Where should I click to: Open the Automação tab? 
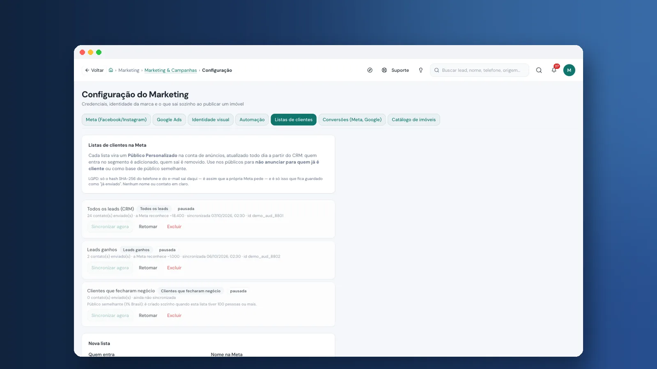click(252, 120)
